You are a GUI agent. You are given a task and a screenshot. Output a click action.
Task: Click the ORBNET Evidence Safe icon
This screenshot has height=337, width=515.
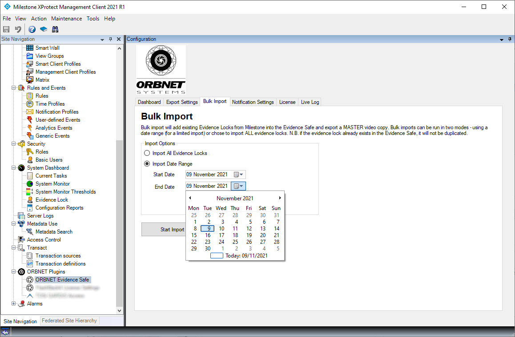30,280
